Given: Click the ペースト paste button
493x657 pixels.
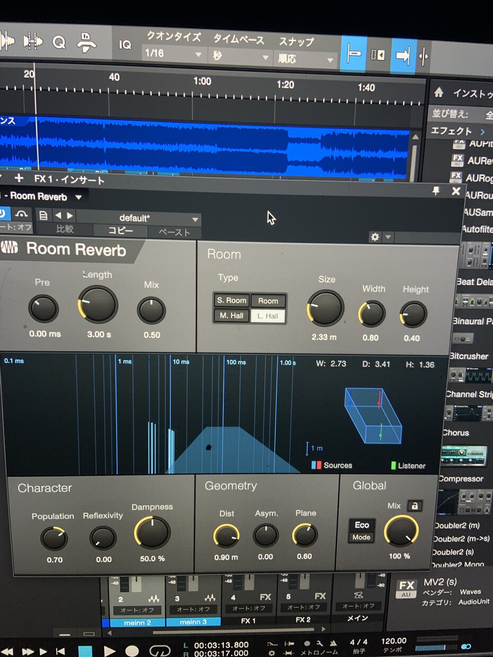Looking at the screenshot, I should (x=174, y=232).
